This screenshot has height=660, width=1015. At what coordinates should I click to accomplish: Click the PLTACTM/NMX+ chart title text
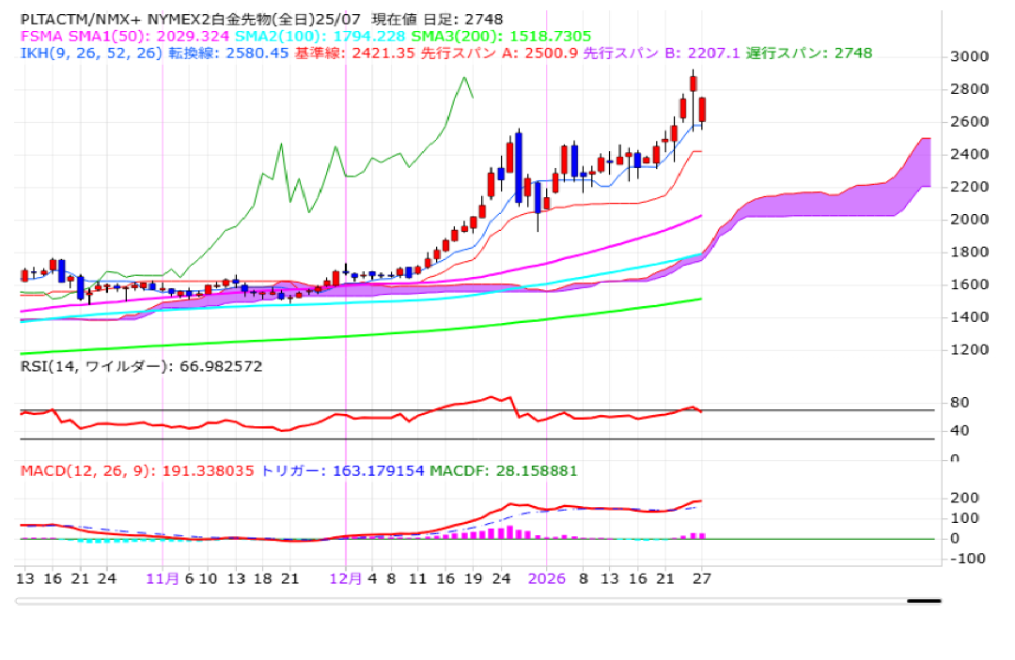pyautogui.click(x=85, y=20)
